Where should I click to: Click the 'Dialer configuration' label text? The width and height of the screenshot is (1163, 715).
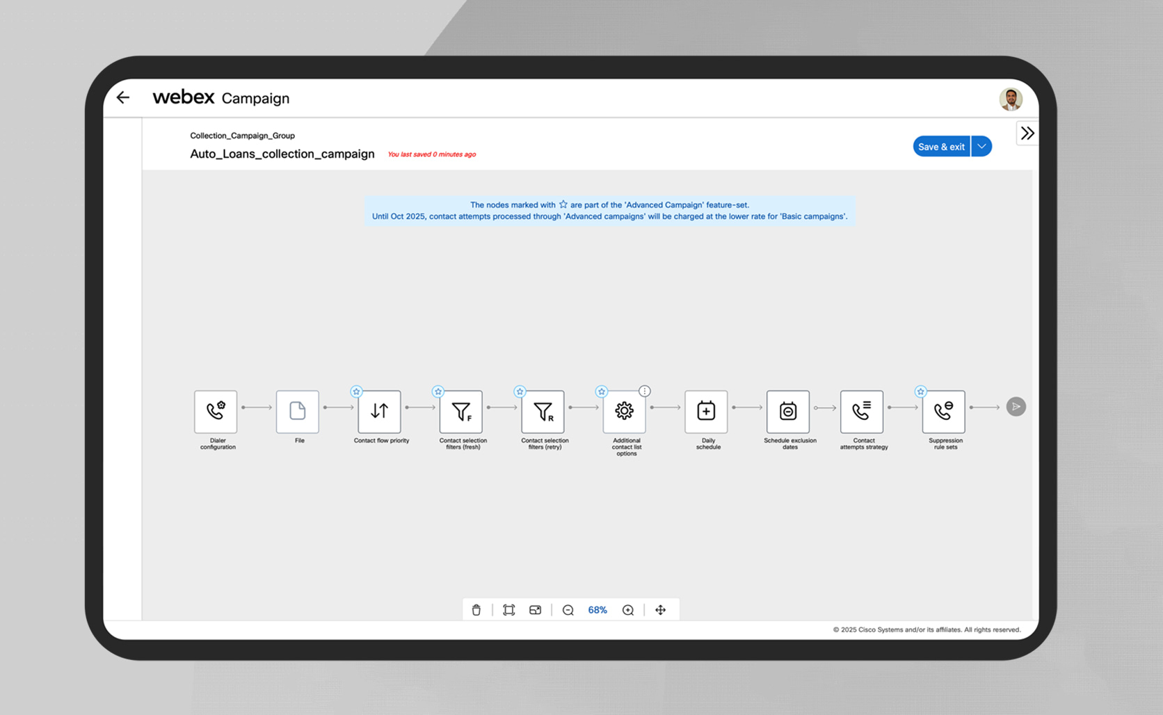pos(218,444)
